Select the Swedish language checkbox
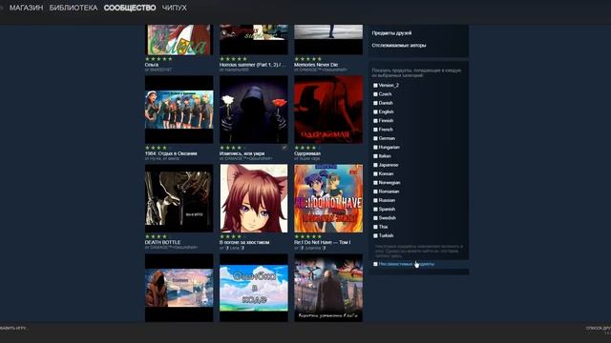 375,218
